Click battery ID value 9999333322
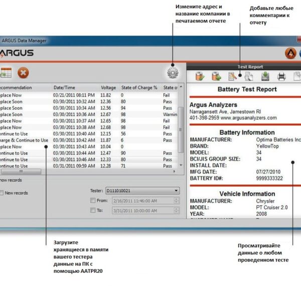This screenshot has height=301, width=301. coord(269,178)
